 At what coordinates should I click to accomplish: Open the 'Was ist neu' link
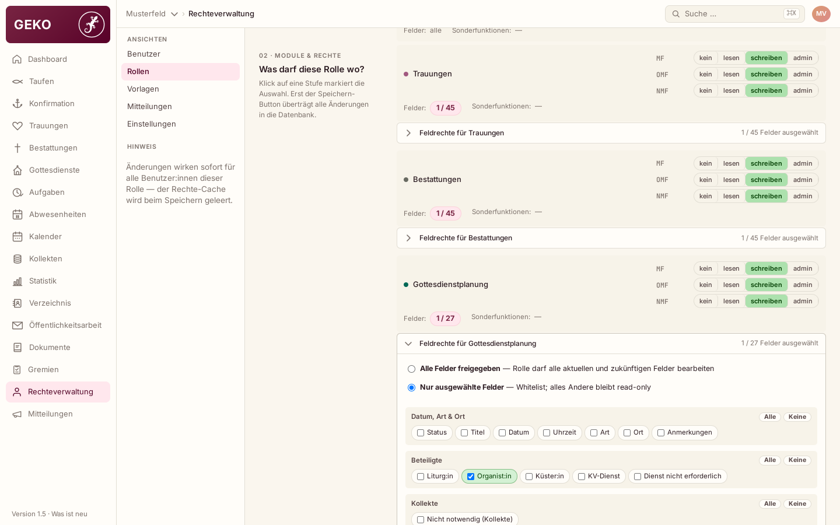tap(69, 514)
